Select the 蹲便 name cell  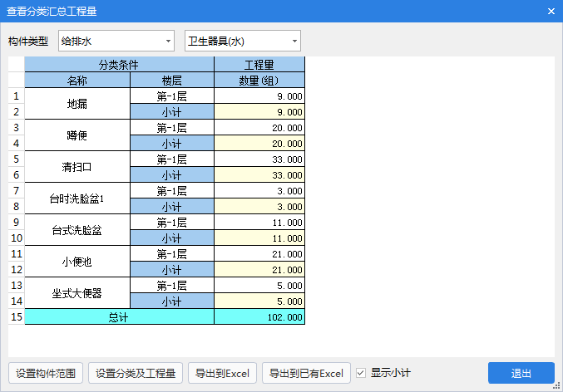click(77, 135)
